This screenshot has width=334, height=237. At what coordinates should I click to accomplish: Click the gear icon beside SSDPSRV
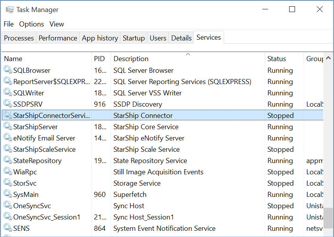pyautogui.click(x=8, y=104)
